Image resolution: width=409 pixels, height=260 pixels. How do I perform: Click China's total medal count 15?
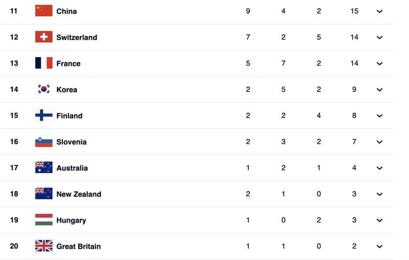point(354,11)
